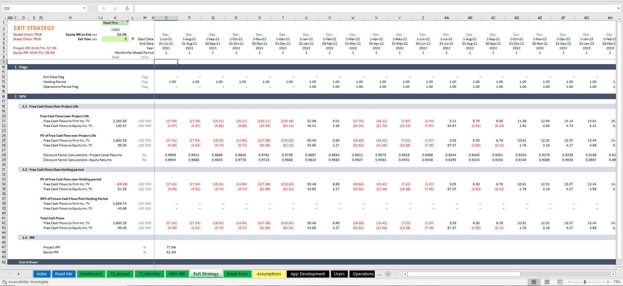Switch to Page Layout view icon
623x286 pixels.
point(547,282)
